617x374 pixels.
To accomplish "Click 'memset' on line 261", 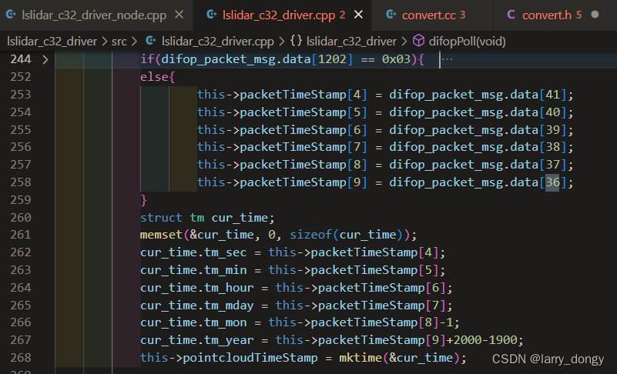I will coord(161,235).
